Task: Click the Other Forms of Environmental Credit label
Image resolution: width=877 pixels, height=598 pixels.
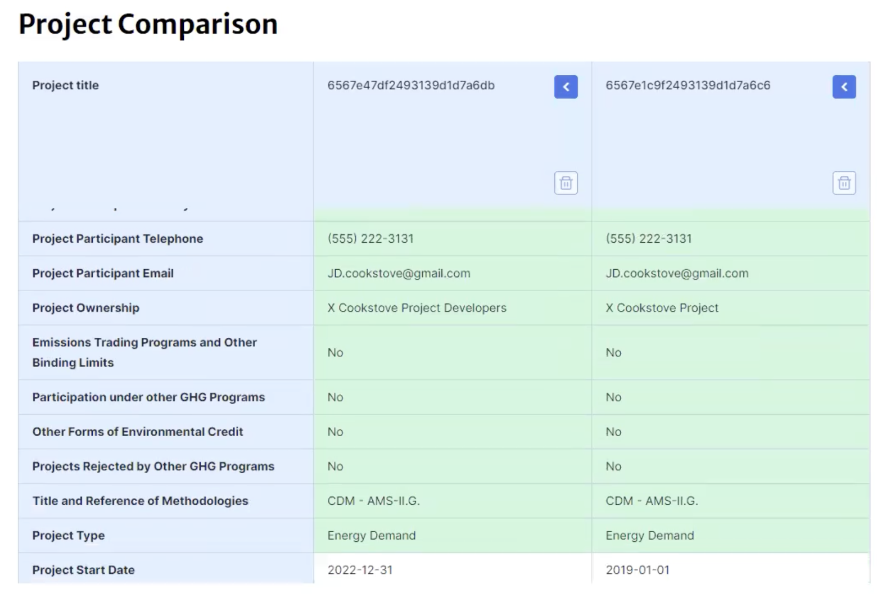Action: (x=138, y=432)
